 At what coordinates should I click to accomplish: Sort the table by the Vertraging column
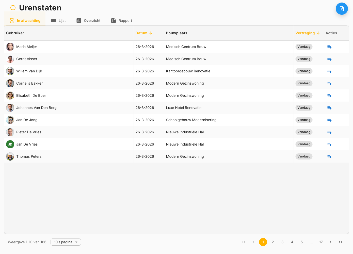pyautogui.click(x=305, y=33)
